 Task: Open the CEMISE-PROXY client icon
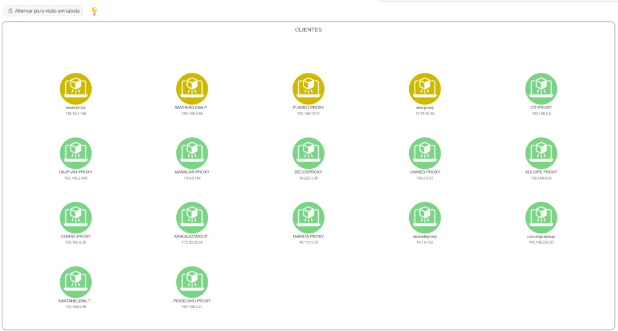pyautogui.click(x=76, y=218)
